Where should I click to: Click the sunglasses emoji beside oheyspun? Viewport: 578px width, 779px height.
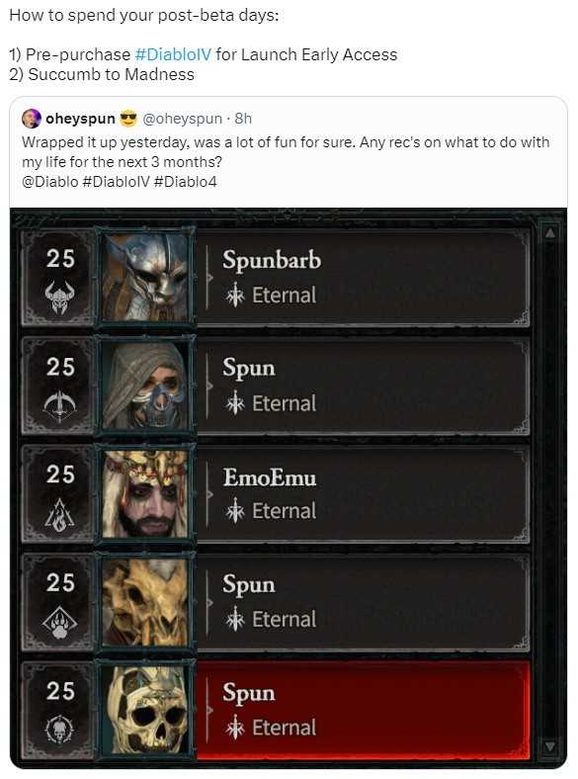click(x=128, y=119)
